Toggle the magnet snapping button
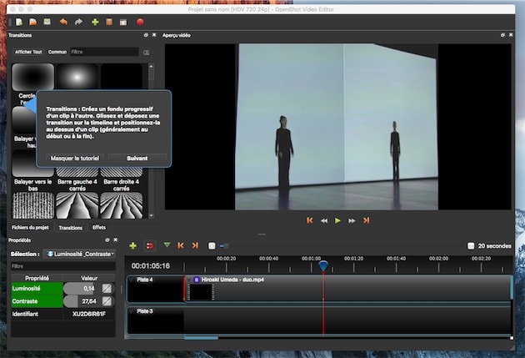525x358 pixels. tap(150, 245)
